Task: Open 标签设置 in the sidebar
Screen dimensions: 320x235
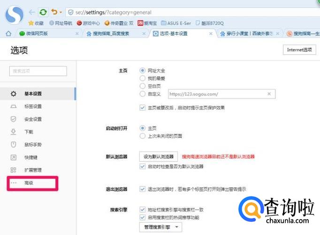Action: click(x=38, y=106)
